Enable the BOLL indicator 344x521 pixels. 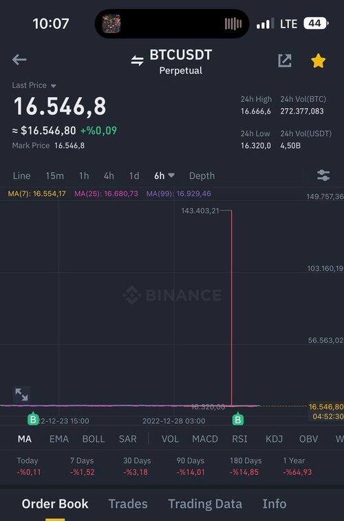(94, 438)
